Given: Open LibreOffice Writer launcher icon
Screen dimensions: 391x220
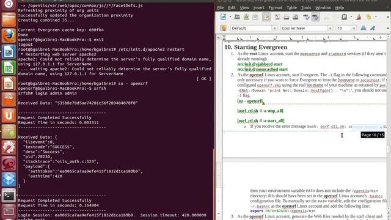Looking at the screenshot, I should pyautogui.click(x=9, y=51).
